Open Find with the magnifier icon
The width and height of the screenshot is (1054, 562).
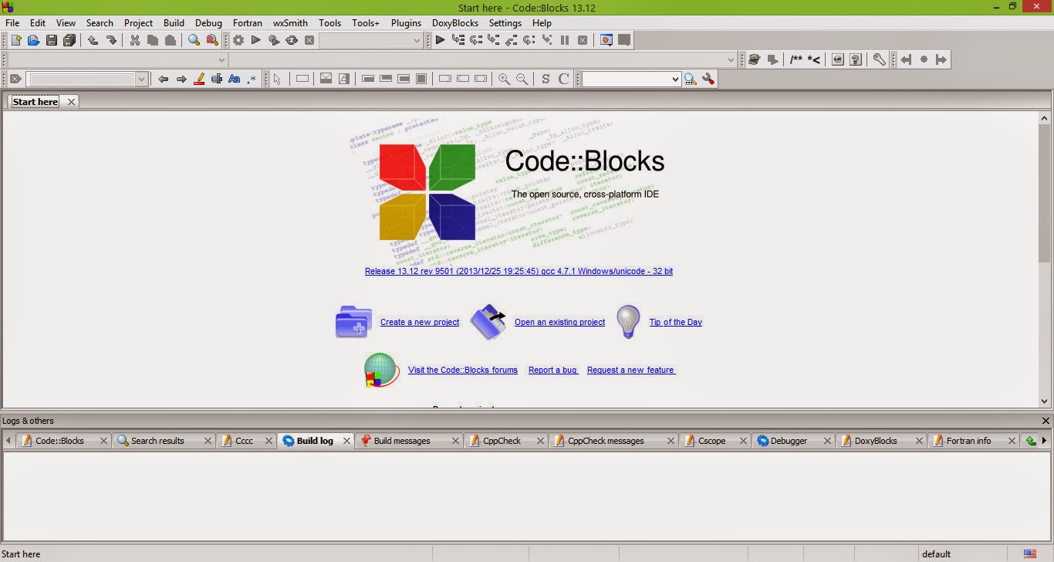coord(194,40)
